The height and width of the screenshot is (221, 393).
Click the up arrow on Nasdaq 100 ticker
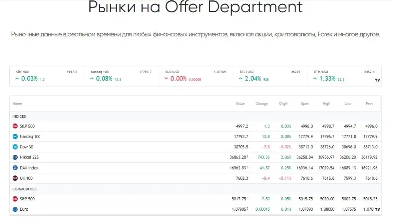tap(92, 79)
